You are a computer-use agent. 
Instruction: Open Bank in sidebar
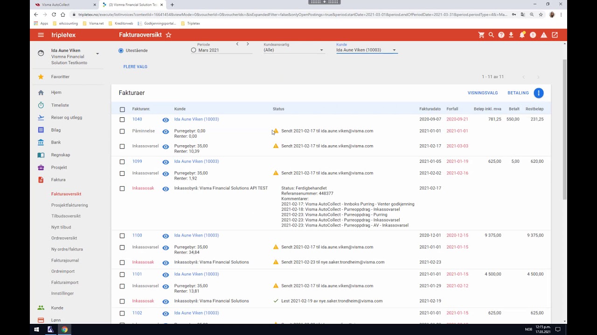click(x=56, y=142)
